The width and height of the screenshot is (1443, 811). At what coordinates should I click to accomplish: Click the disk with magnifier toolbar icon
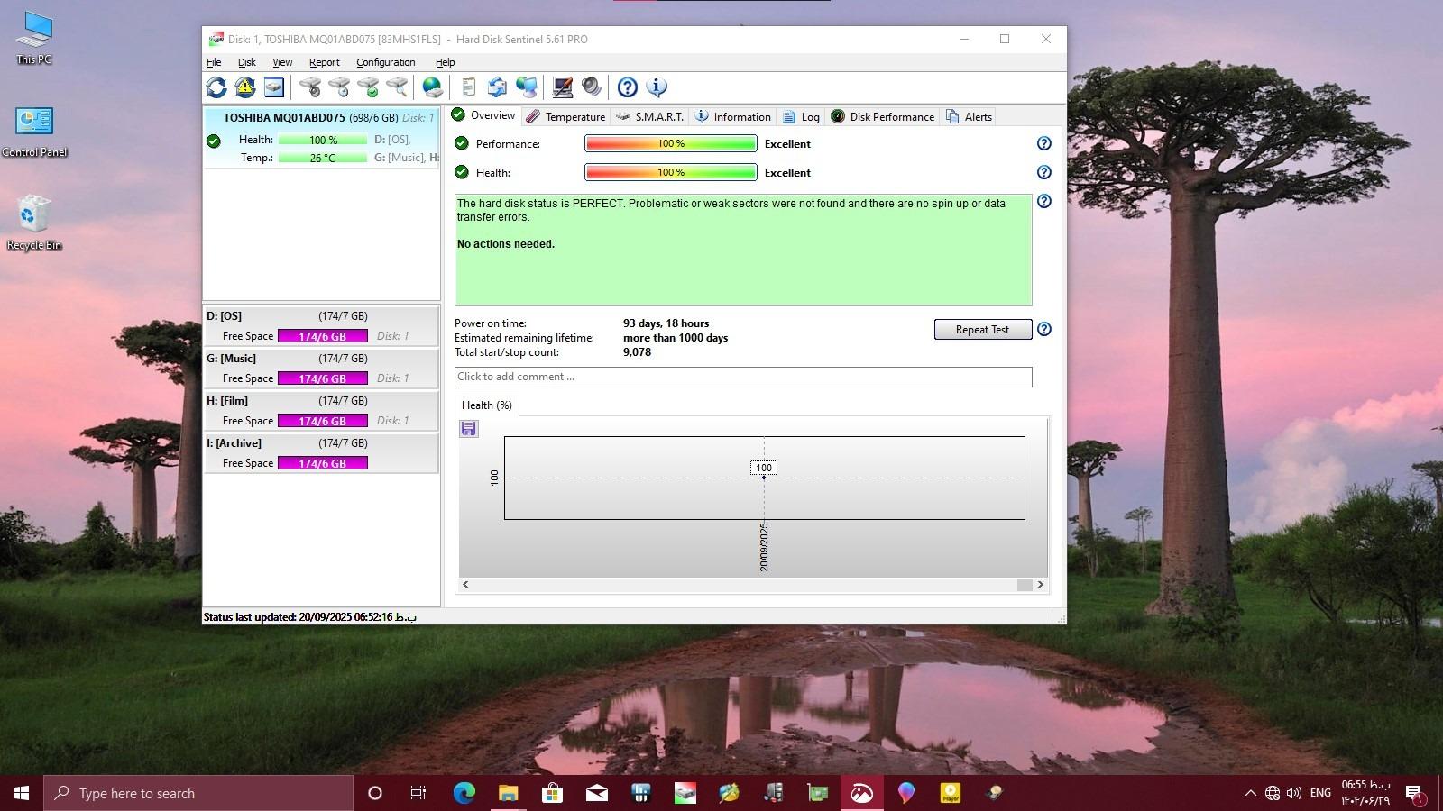coord(397,87)
